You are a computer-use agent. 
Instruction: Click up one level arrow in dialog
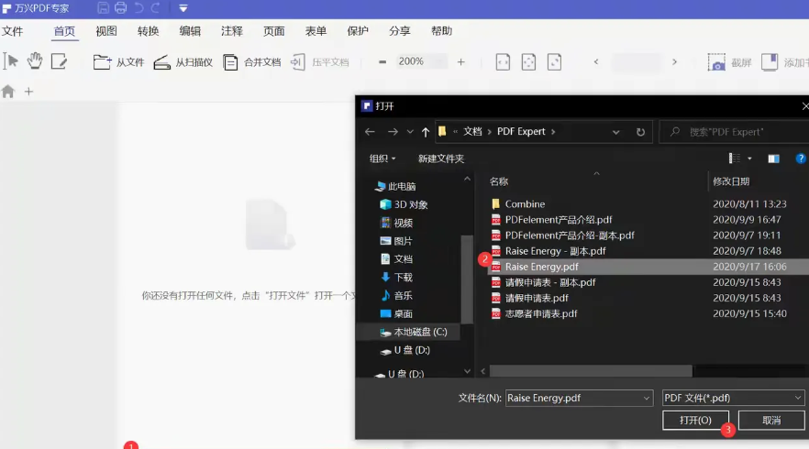(x=426, y=132)
